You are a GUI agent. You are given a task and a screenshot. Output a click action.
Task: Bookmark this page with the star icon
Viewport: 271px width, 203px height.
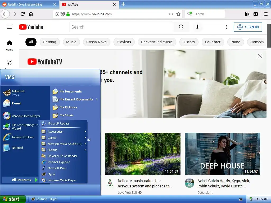tap(178, 14)
